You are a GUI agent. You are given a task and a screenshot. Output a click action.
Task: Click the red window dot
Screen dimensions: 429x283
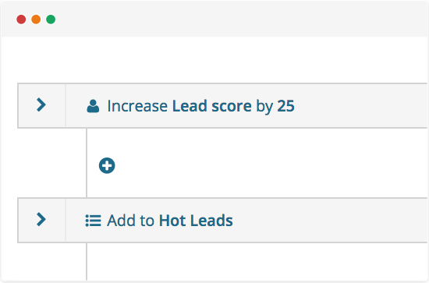pyautogui.click(x=21, y=19)
